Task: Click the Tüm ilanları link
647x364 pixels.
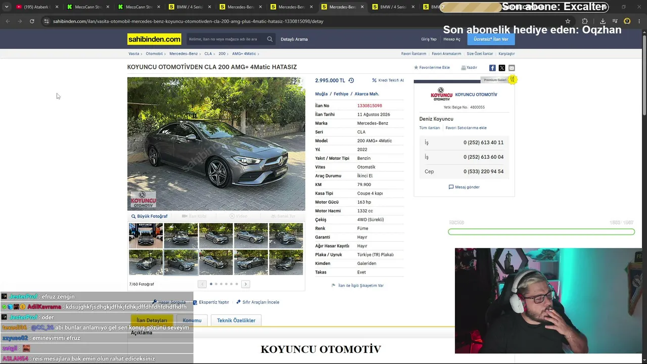Action: [430, 128]
